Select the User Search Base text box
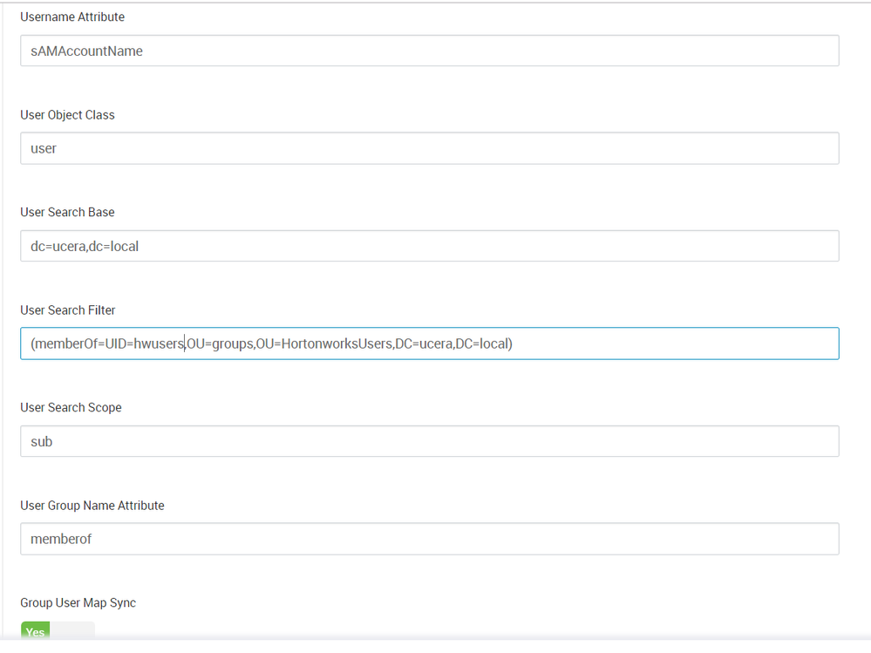871x653 pixels. tap(429, 246)
